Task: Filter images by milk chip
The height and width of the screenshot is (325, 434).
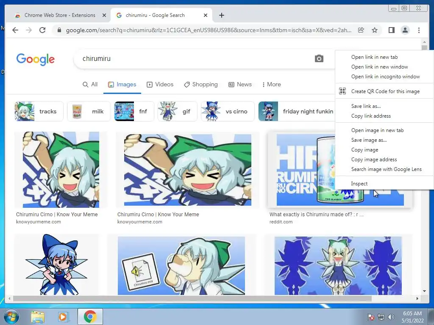Action: coord(89,111)
